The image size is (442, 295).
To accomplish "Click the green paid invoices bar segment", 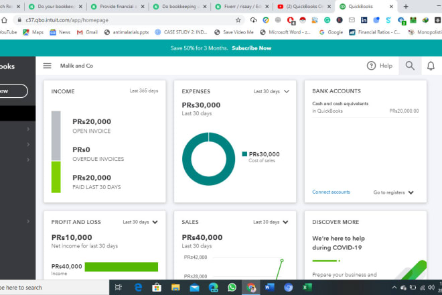I will click(56, 177).
